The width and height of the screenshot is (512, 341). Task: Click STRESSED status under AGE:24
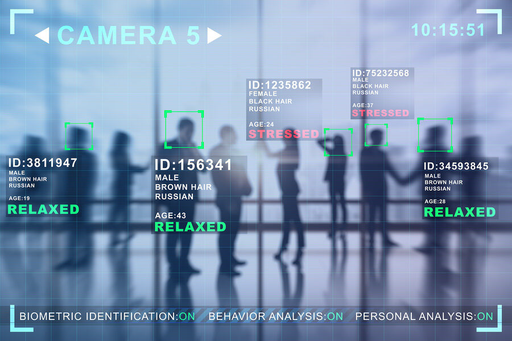coord(283,134)
